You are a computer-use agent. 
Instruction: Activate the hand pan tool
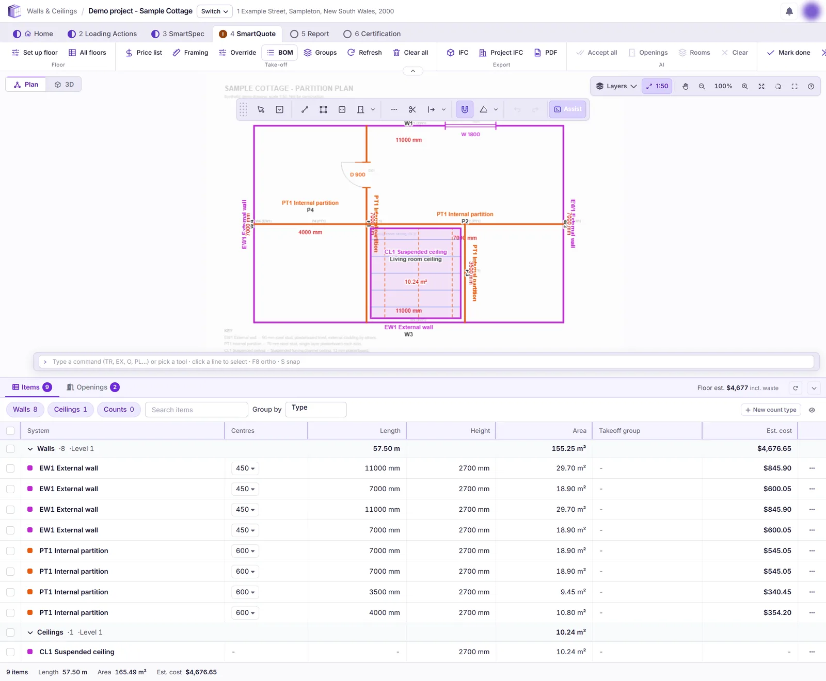686,86
